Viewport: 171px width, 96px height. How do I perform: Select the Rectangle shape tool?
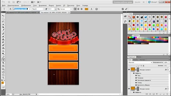tap(3, 66)
